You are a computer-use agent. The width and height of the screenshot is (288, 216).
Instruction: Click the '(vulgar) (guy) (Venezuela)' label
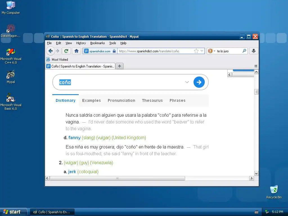tap(88, 163)
